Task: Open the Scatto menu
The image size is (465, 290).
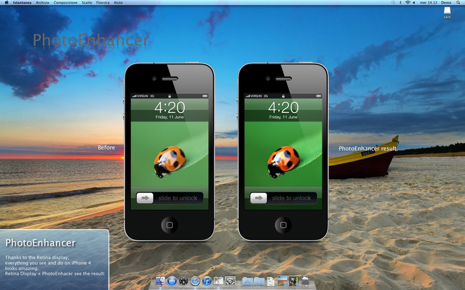Action: tap(87, 3)
